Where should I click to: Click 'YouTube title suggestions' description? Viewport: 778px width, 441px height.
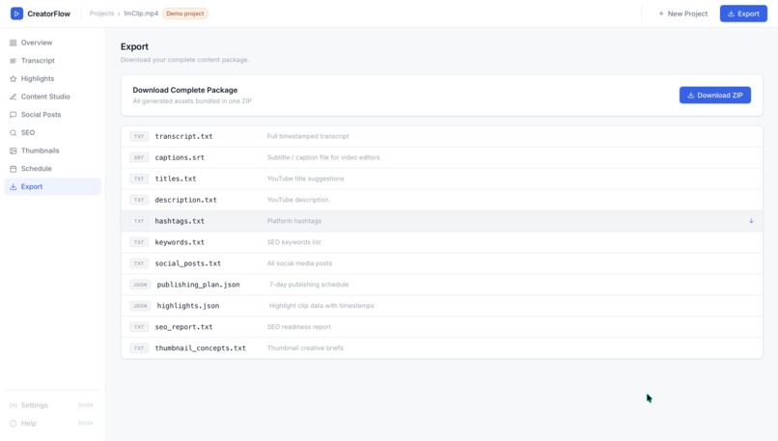click(x=306, y=179)
